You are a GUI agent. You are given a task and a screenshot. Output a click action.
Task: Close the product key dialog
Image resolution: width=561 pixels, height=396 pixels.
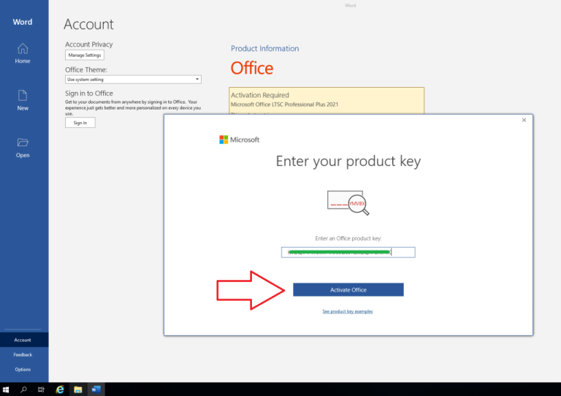[x=524, y=120]
